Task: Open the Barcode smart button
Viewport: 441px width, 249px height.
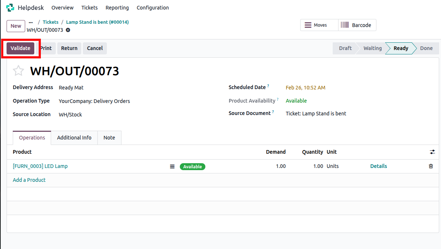Action: click(357, 25)
